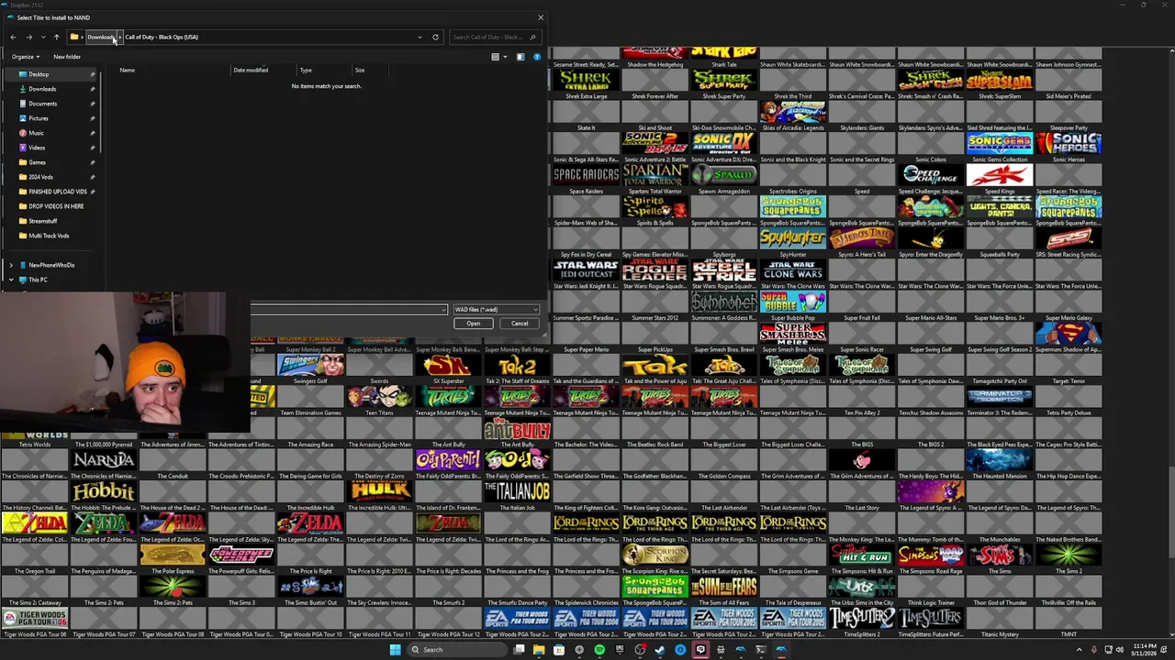Select Sonic Gems Collection game in Dolphin
Viewport: 1175px width, 660px height.
coord(1000,147)
